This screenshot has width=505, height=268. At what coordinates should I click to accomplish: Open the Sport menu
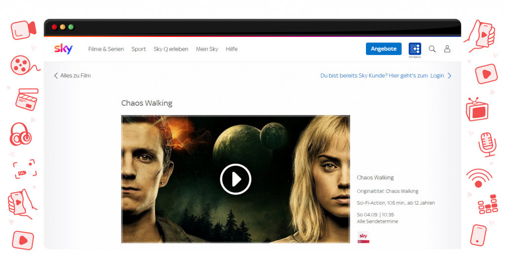point(139,49)
